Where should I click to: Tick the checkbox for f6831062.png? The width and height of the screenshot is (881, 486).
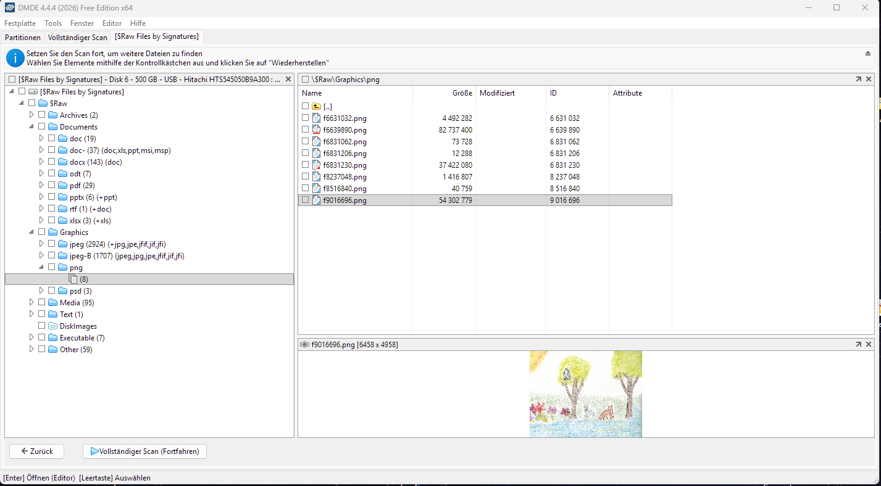306,141
